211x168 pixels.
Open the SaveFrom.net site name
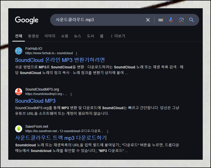tap(37, 126)
